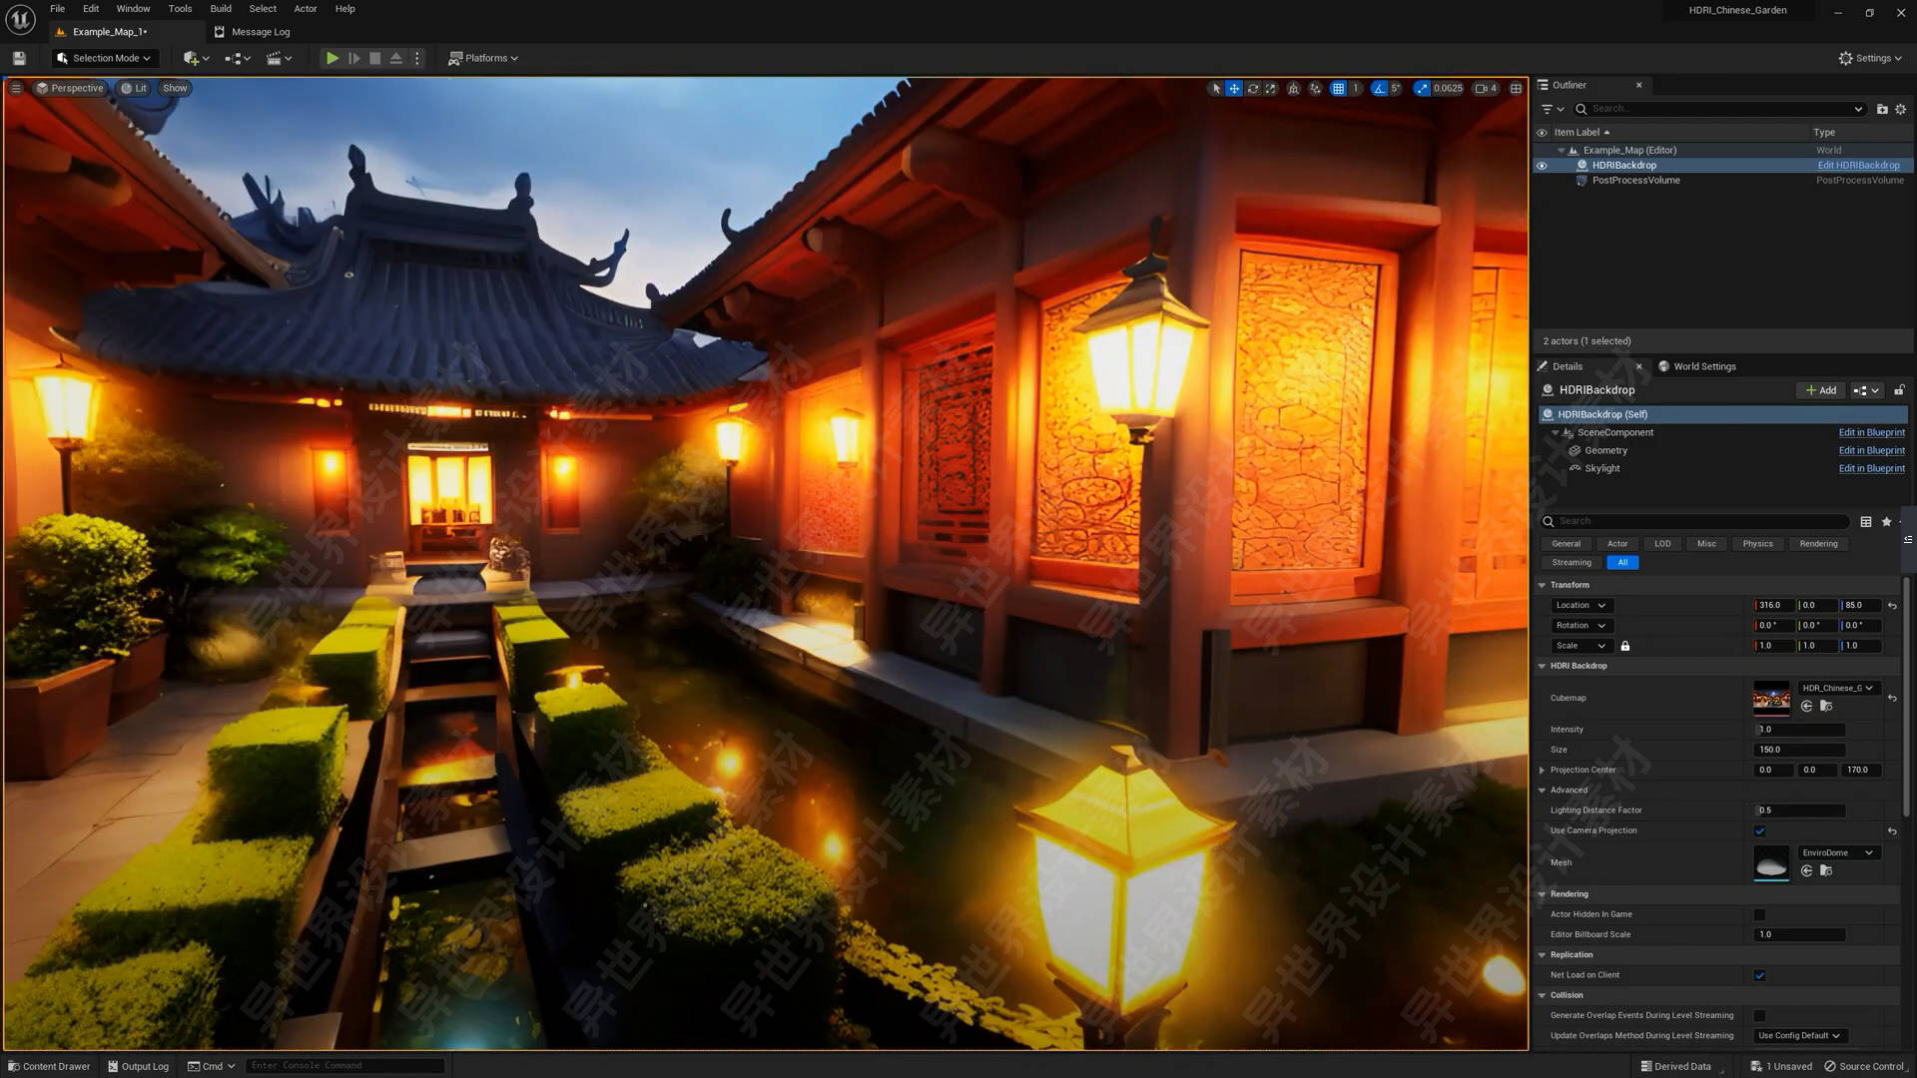
Task: Click the Intensity value field
Action: (1799, 730)
